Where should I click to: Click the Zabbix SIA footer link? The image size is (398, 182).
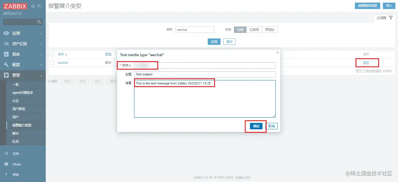[x=242, y=177]
